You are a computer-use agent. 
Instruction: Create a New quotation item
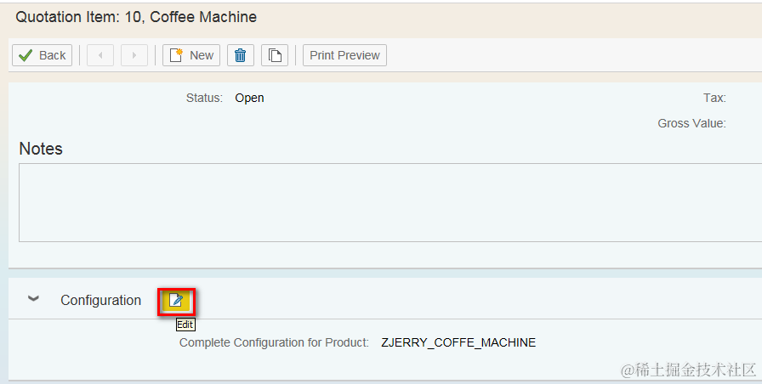click(x=191, y=55)
